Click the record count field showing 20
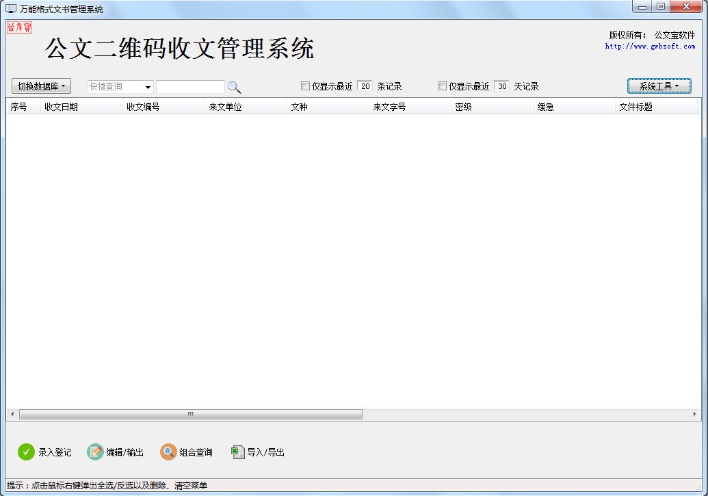Image resolution: width=708 pixels, height=496 pixels. point(365,86)
